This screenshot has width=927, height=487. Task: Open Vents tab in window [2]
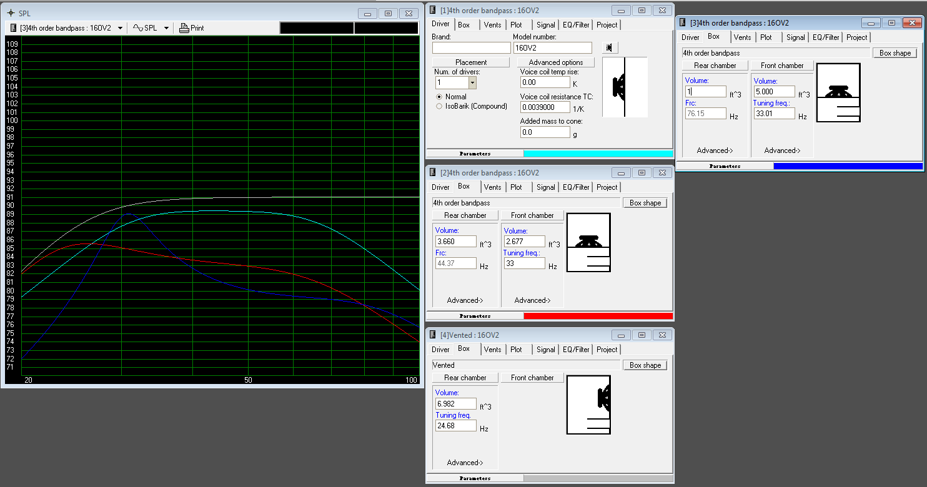[x=492, y=187]
